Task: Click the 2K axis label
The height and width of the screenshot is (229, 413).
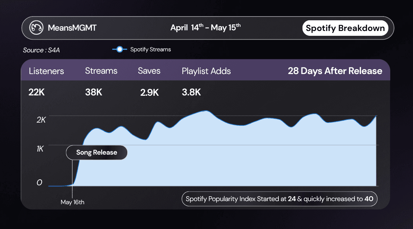Action: click(41, 120)
